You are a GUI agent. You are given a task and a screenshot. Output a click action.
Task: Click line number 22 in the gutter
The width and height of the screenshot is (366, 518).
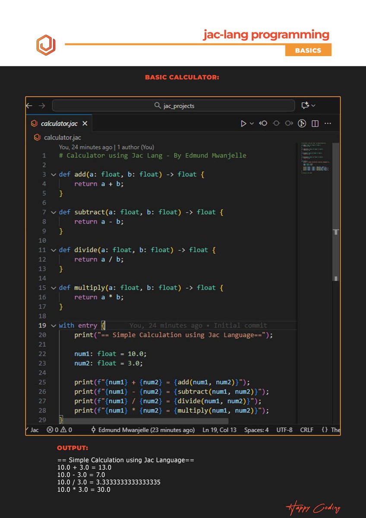coord(42,354)
